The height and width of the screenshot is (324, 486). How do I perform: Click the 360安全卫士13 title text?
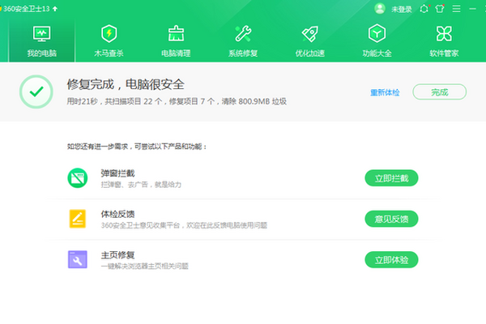coord(27,9)
